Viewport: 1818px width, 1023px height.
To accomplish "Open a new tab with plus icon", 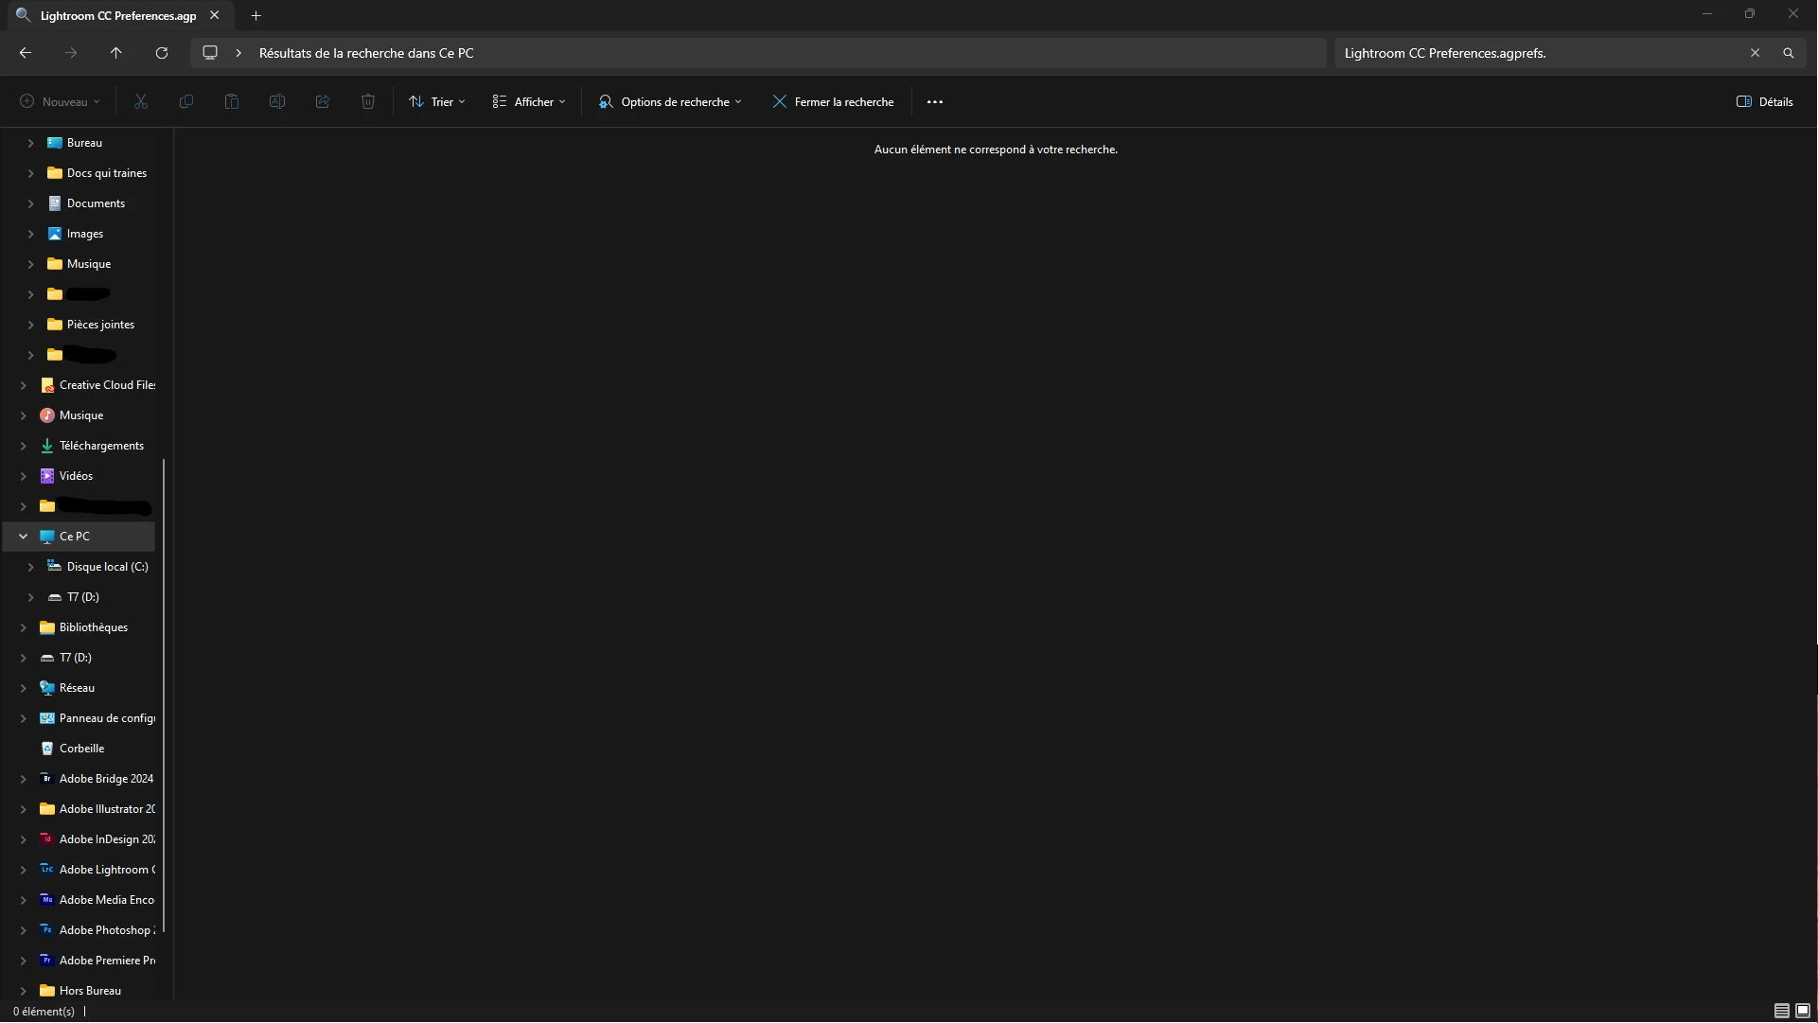I will point(256,15).
